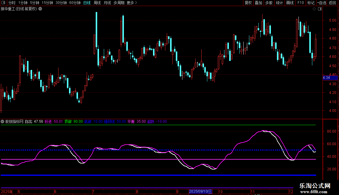
Task: Open the 多股 multi-stock view
Action: [x=269, y=3]
